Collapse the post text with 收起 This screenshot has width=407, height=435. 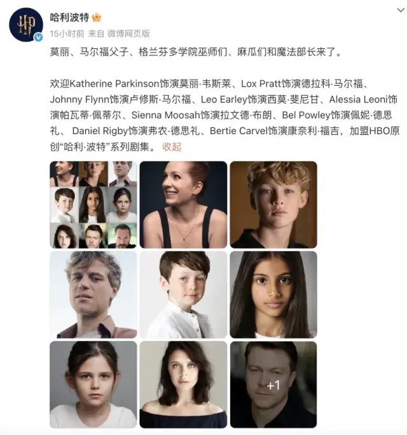(172, 147)
